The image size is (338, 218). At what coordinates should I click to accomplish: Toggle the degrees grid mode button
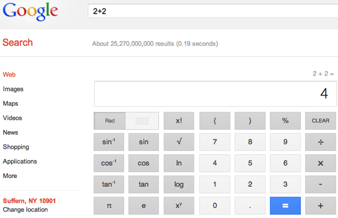tap(143, 121)
